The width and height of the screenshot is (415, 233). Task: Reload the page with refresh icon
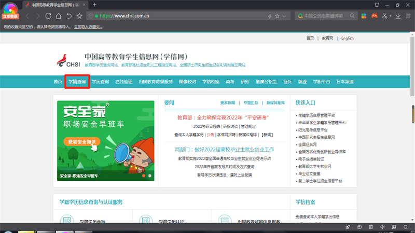(x=48, y=16)
